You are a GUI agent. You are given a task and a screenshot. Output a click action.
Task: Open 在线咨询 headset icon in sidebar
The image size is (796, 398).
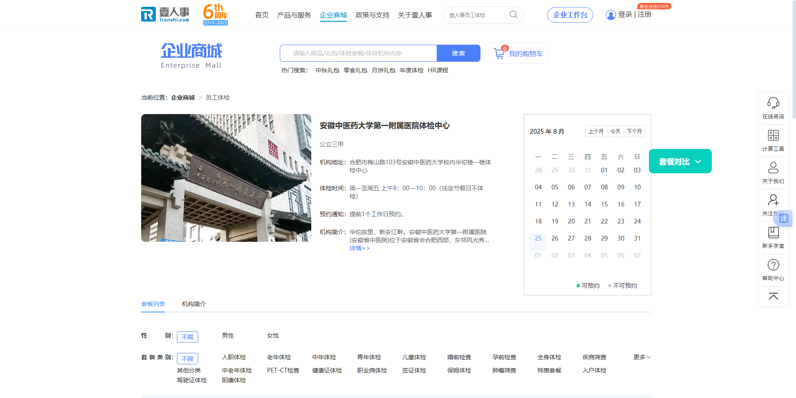coord(773,103)
